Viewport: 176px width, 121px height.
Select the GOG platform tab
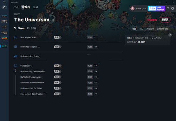coord(31,28)
